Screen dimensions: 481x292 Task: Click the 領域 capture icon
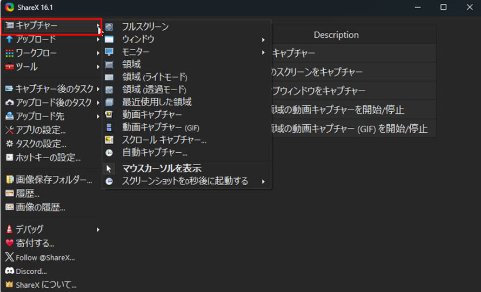109,65
